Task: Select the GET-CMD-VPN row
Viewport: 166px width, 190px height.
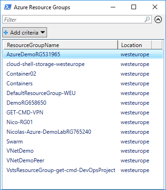Action: click(x=83, y=113)
